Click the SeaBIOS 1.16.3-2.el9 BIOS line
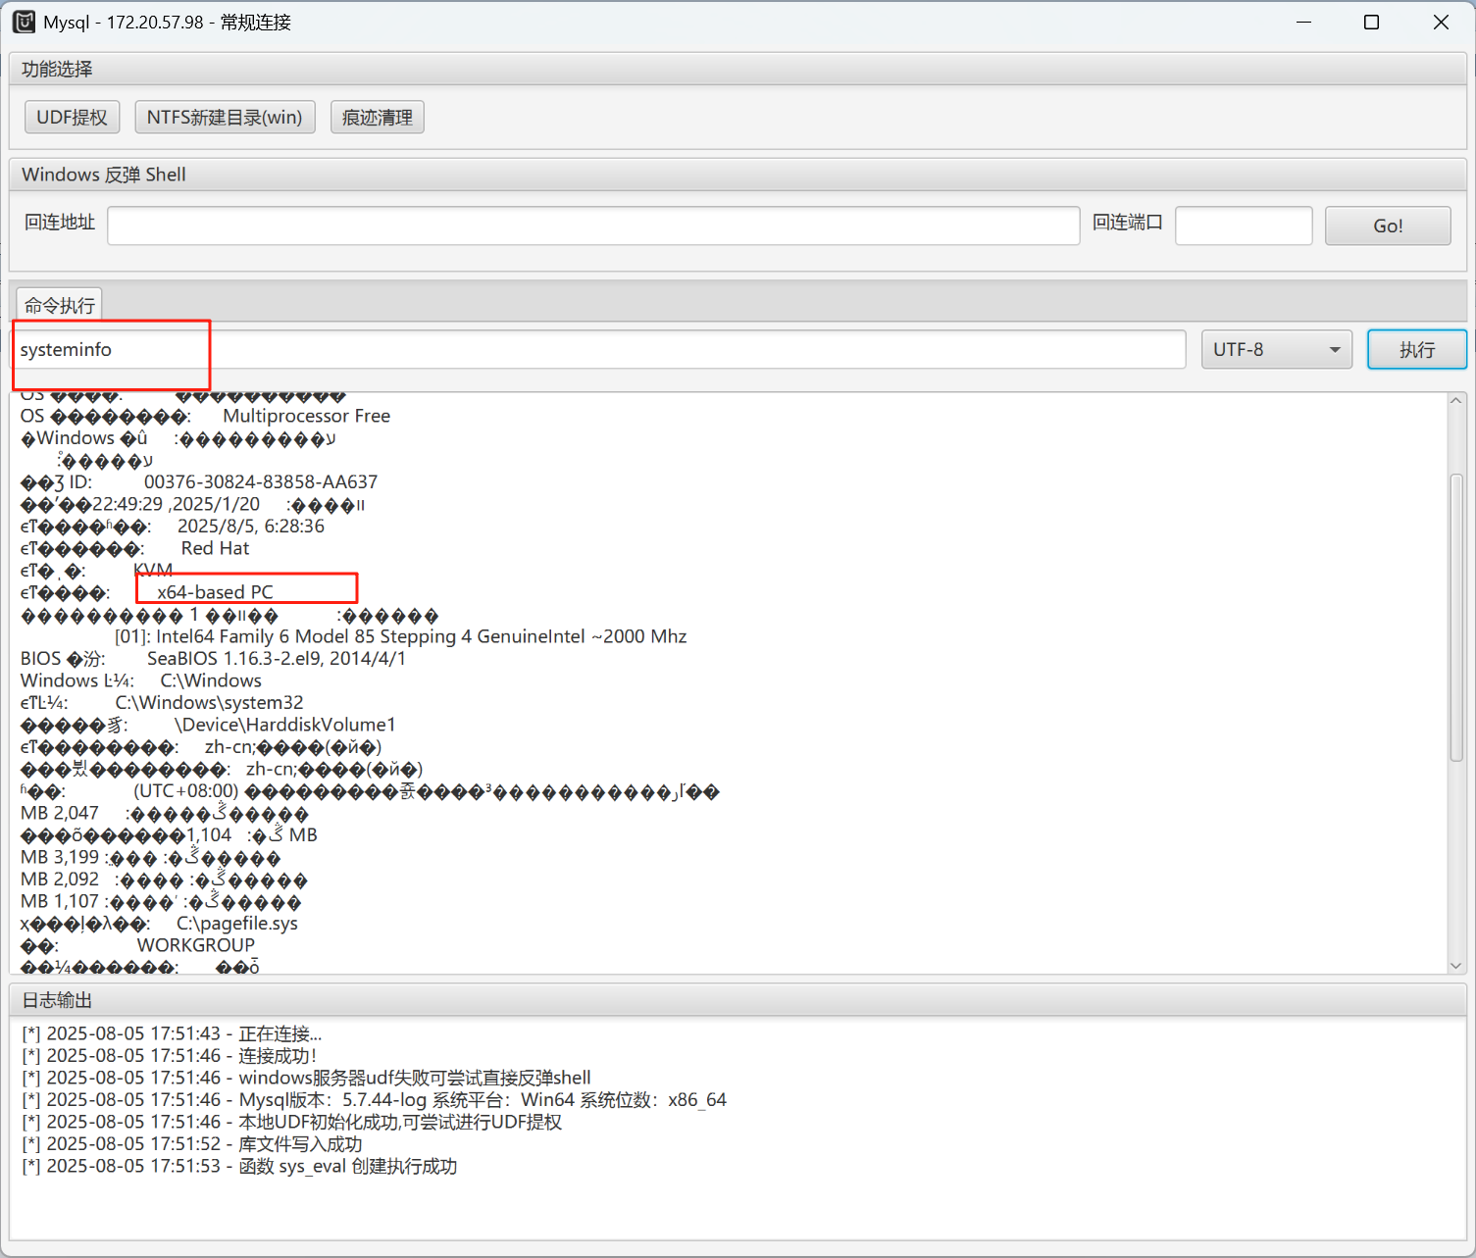This screenshot has width=1476, height=1258. pos(277,658)
